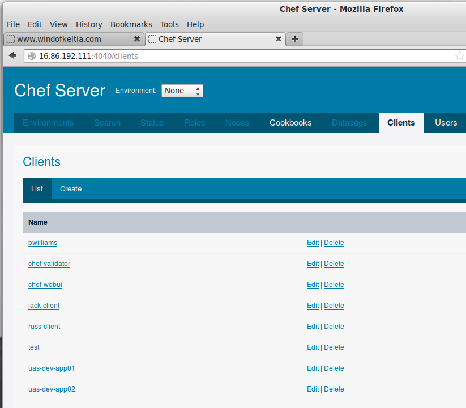Open a new tab with plus button

(295, 39)
